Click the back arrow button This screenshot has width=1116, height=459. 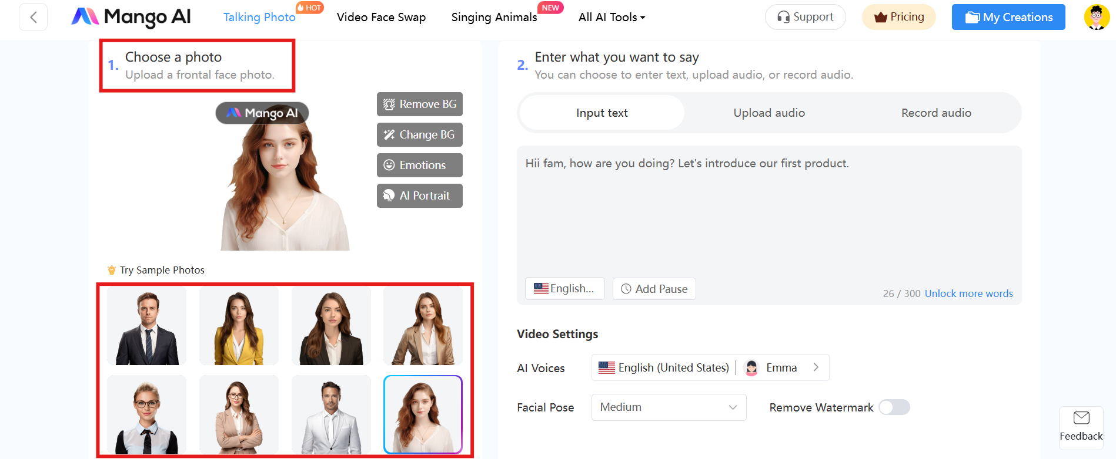point(34,17)
